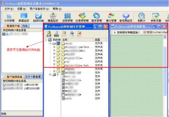Collapse the 我的电脑 root tree node
This screenshot has height=117, width=169.
coord(46,40)
